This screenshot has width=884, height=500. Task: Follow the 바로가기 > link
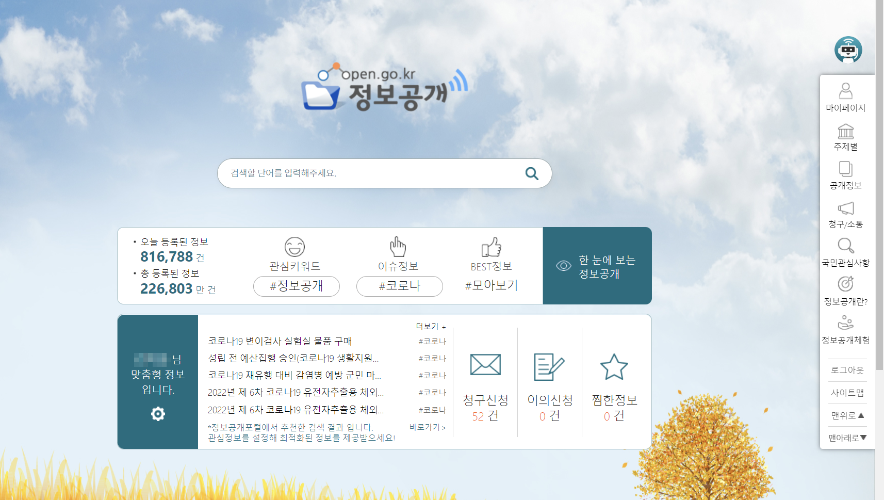point(428,427)
